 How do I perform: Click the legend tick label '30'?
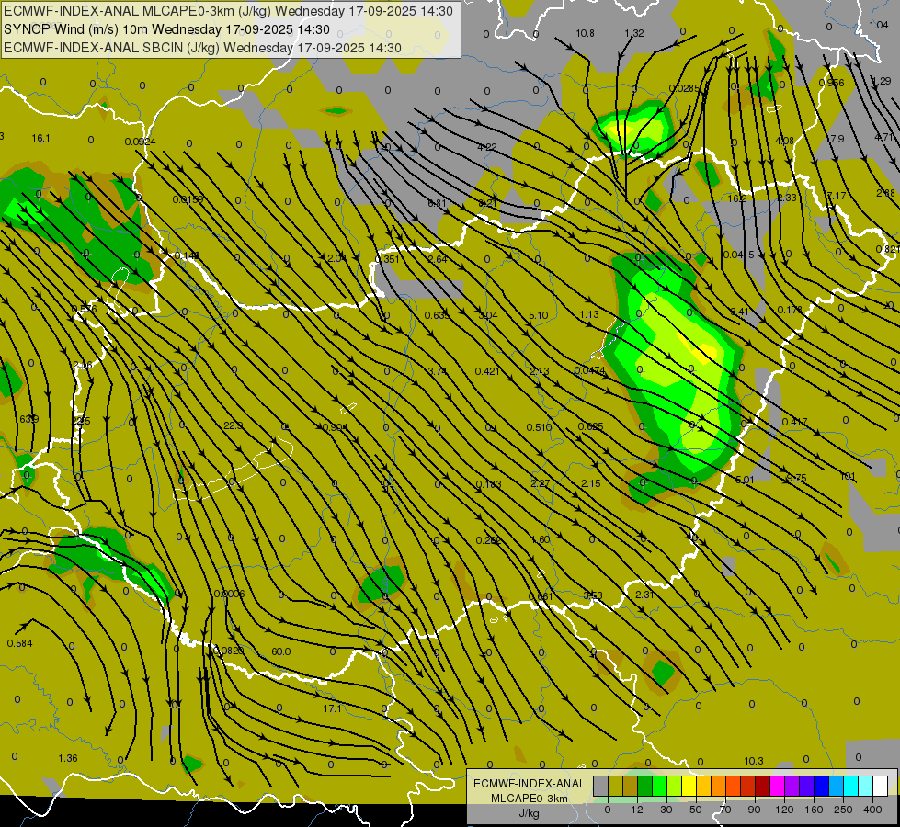point(666,810)
